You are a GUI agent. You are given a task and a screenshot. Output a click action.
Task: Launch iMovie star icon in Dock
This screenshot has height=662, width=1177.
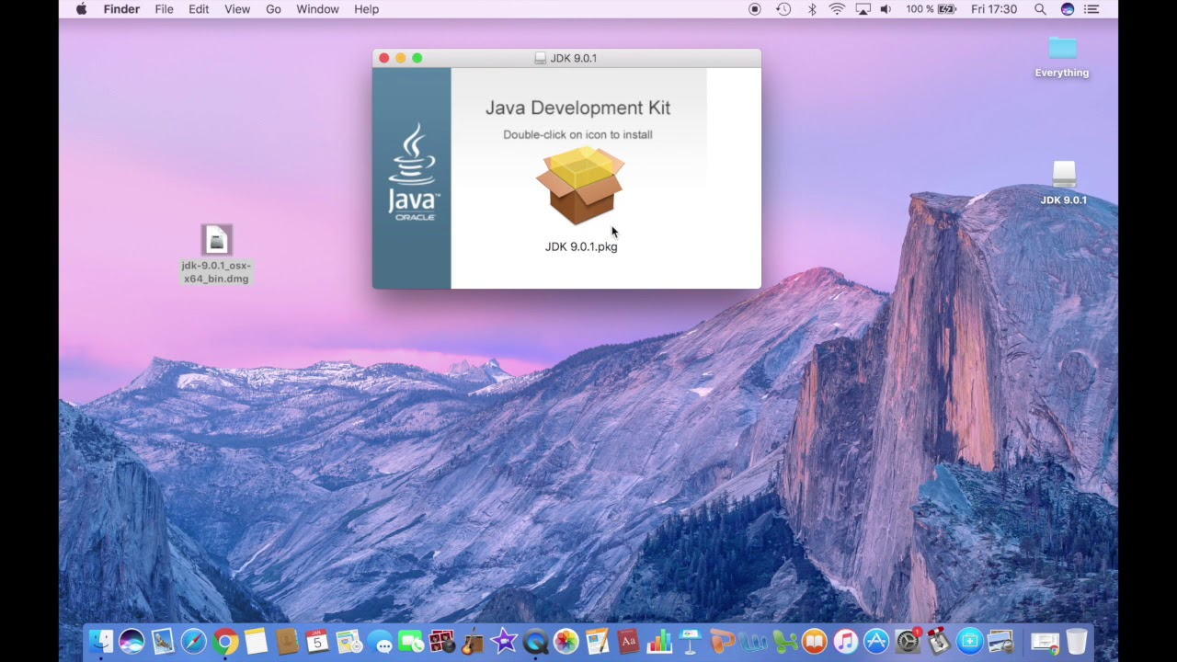503,641
